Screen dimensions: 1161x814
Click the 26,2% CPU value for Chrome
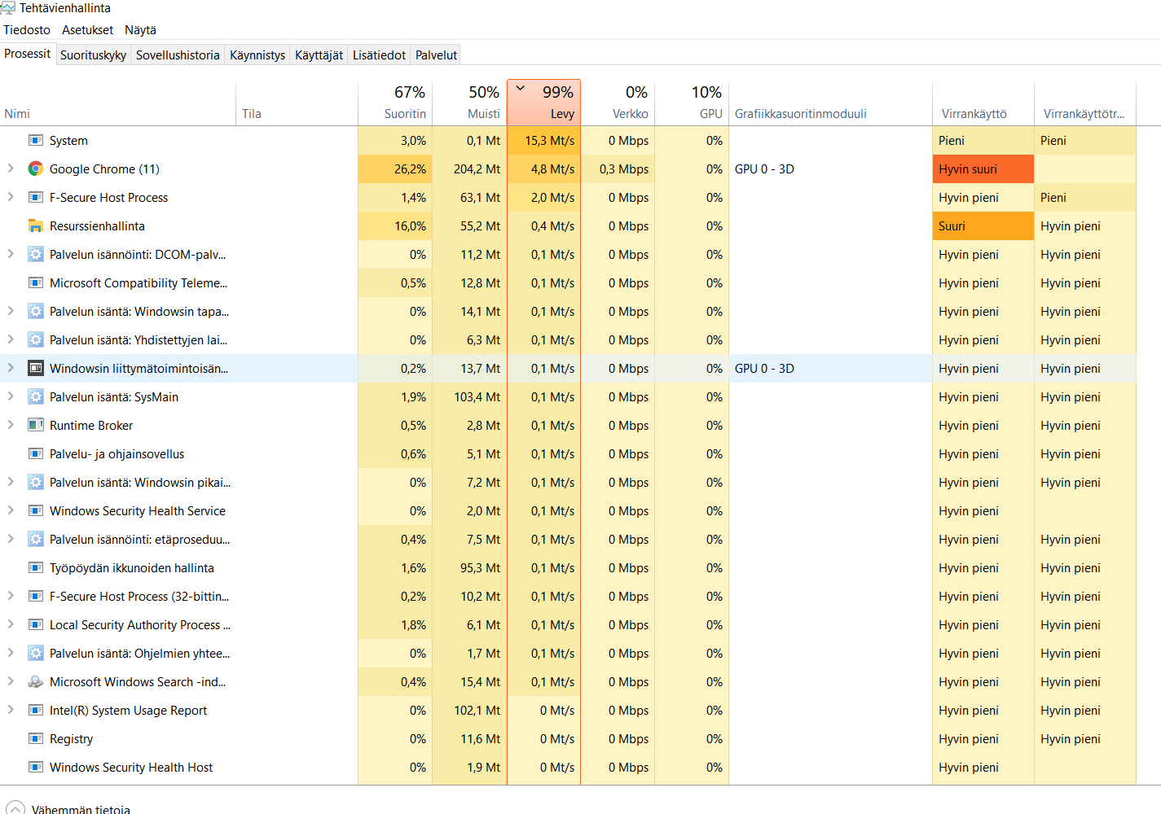point(395,169)
